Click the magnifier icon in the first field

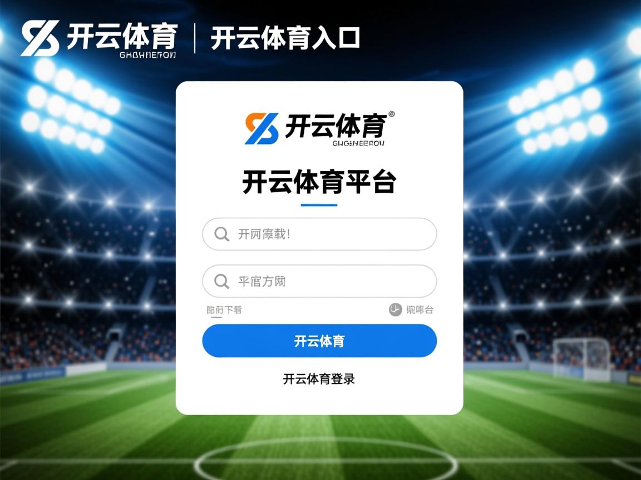221,234
